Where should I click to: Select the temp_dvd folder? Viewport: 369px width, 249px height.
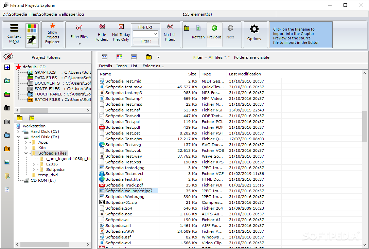[48, 175]
